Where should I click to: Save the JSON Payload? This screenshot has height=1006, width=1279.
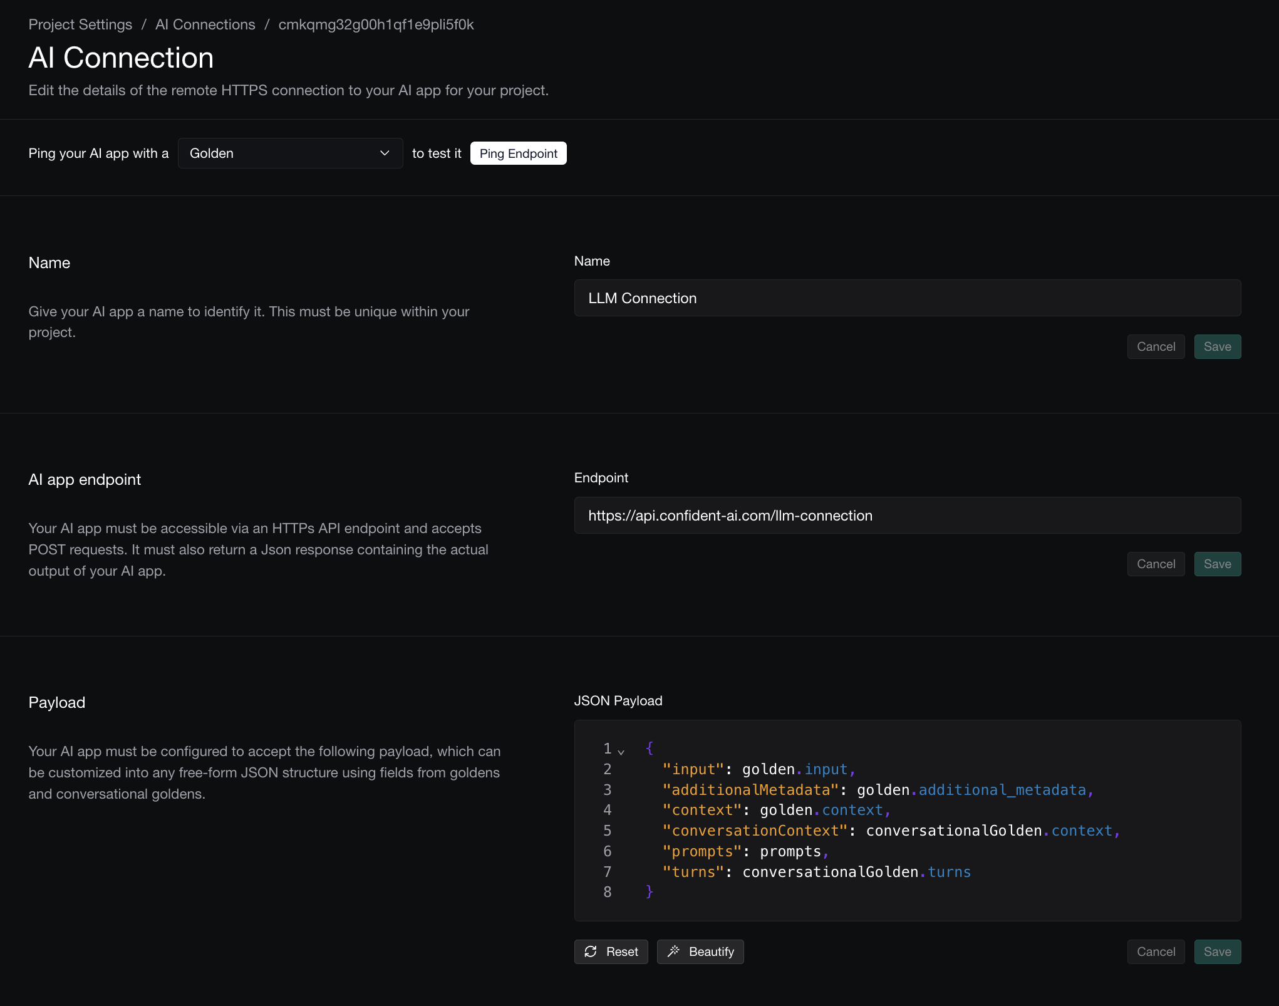pos(1217,952)
